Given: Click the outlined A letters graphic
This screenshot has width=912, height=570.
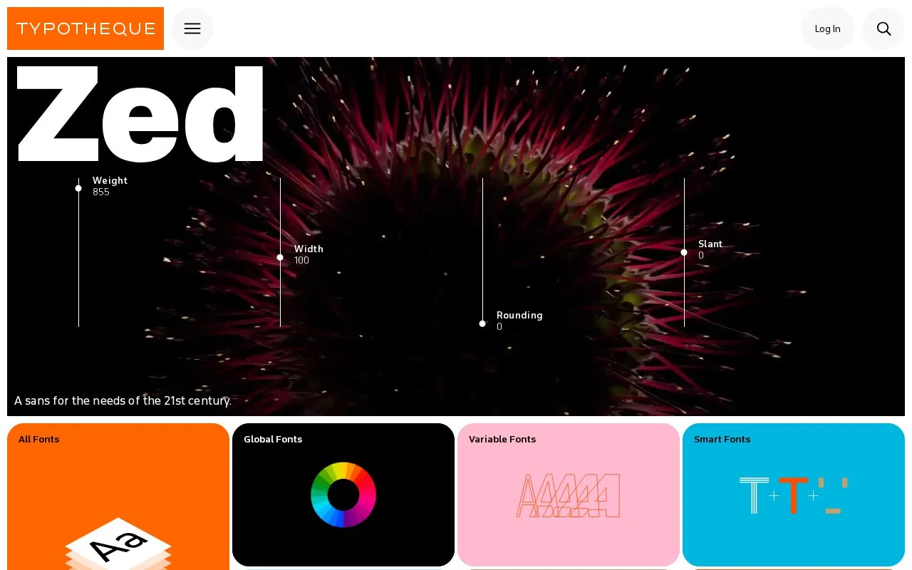Looking at the screenshot, I should [x=569, y=495].
